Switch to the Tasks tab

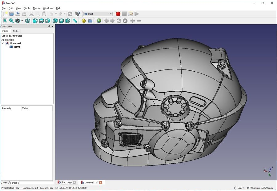(x=15, y=31)
